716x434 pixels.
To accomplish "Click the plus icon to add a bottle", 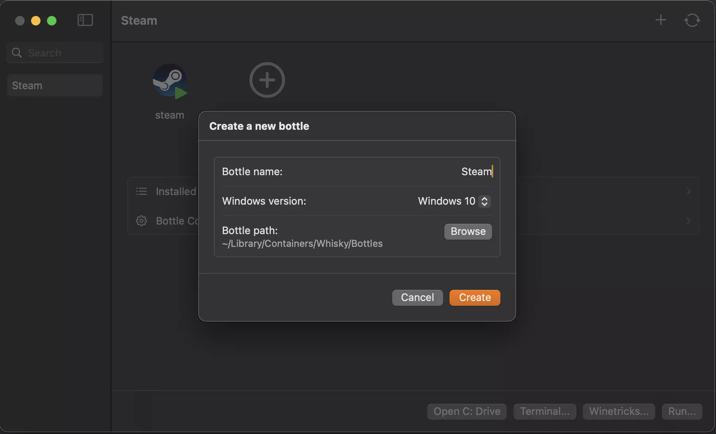I will click(x=661, y=20).
